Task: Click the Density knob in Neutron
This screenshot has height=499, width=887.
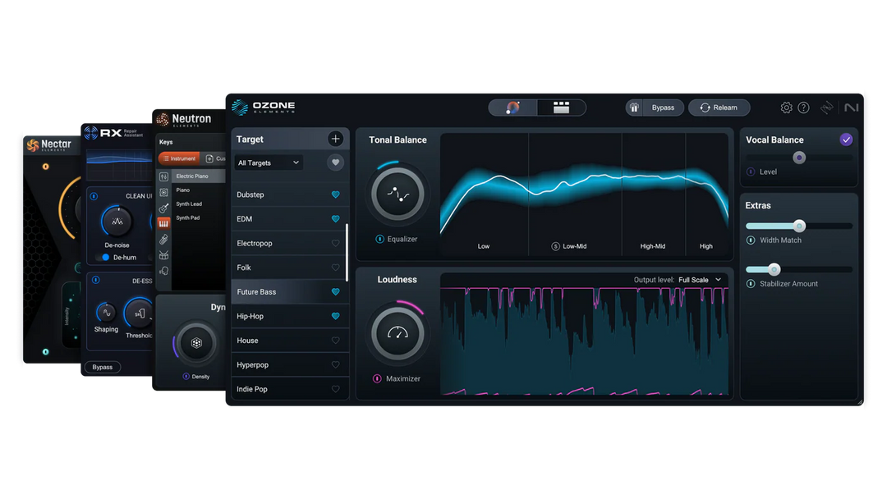Action: 196,343
